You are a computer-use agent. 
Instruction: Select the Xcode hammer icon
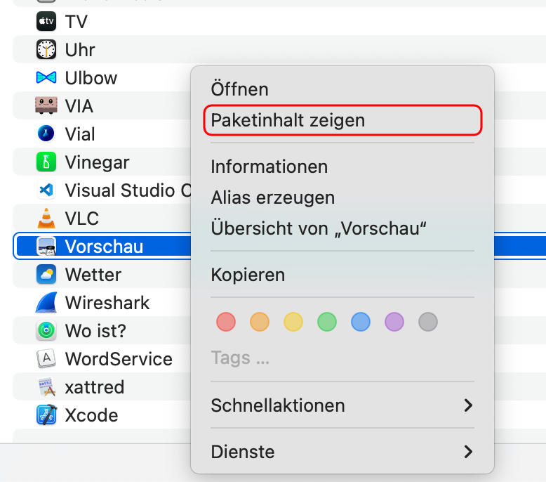[46, 415]
